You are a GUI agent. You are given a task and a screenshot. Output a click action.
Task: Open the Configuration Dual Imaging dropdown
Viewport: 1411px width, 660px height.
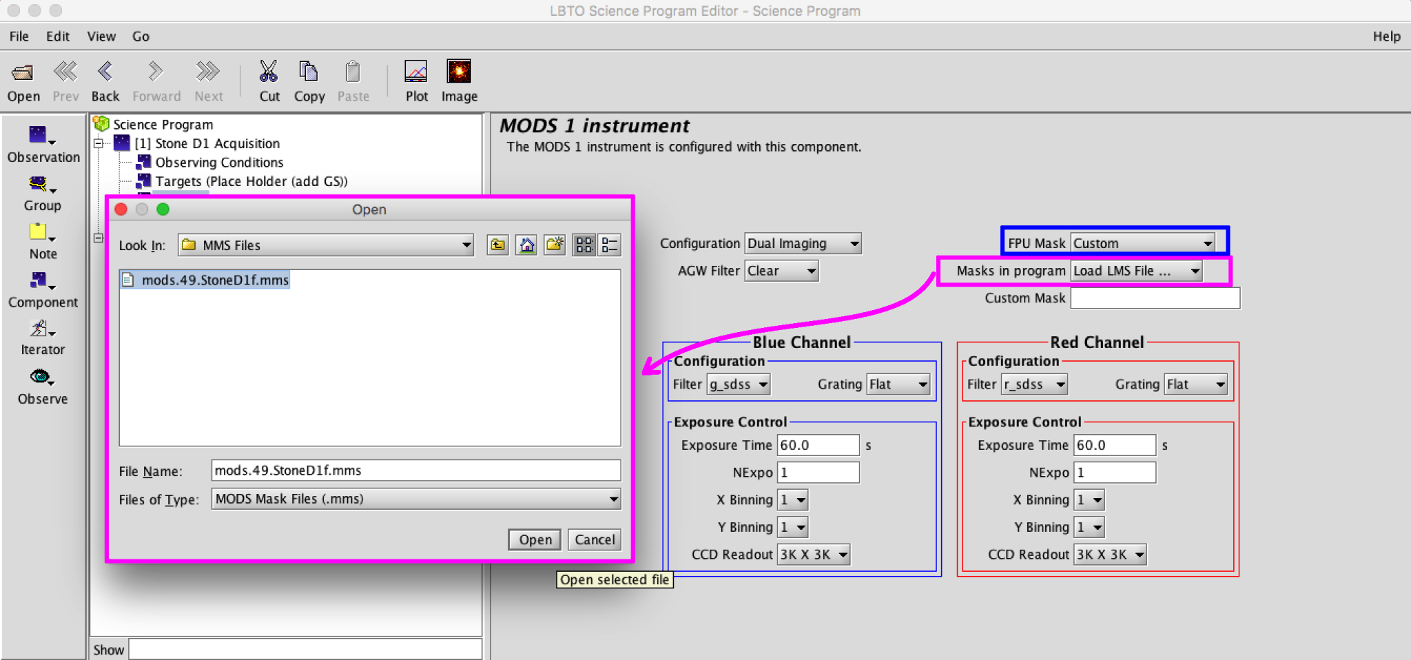[803, 243]
